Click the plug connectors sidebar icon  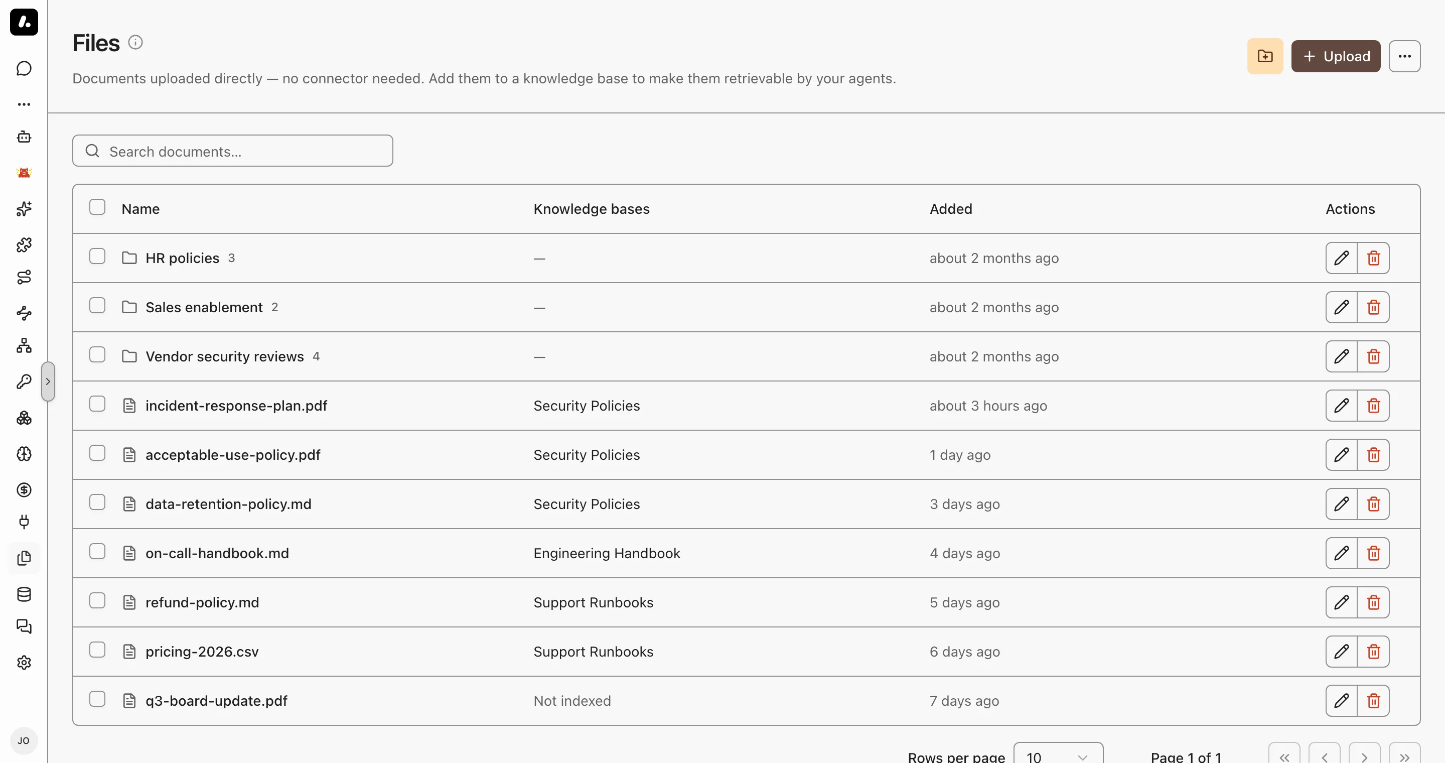pyautogui.click(x=24, y=522)
